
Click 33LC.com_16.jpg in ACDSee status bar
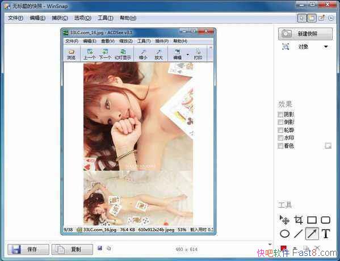100,230
